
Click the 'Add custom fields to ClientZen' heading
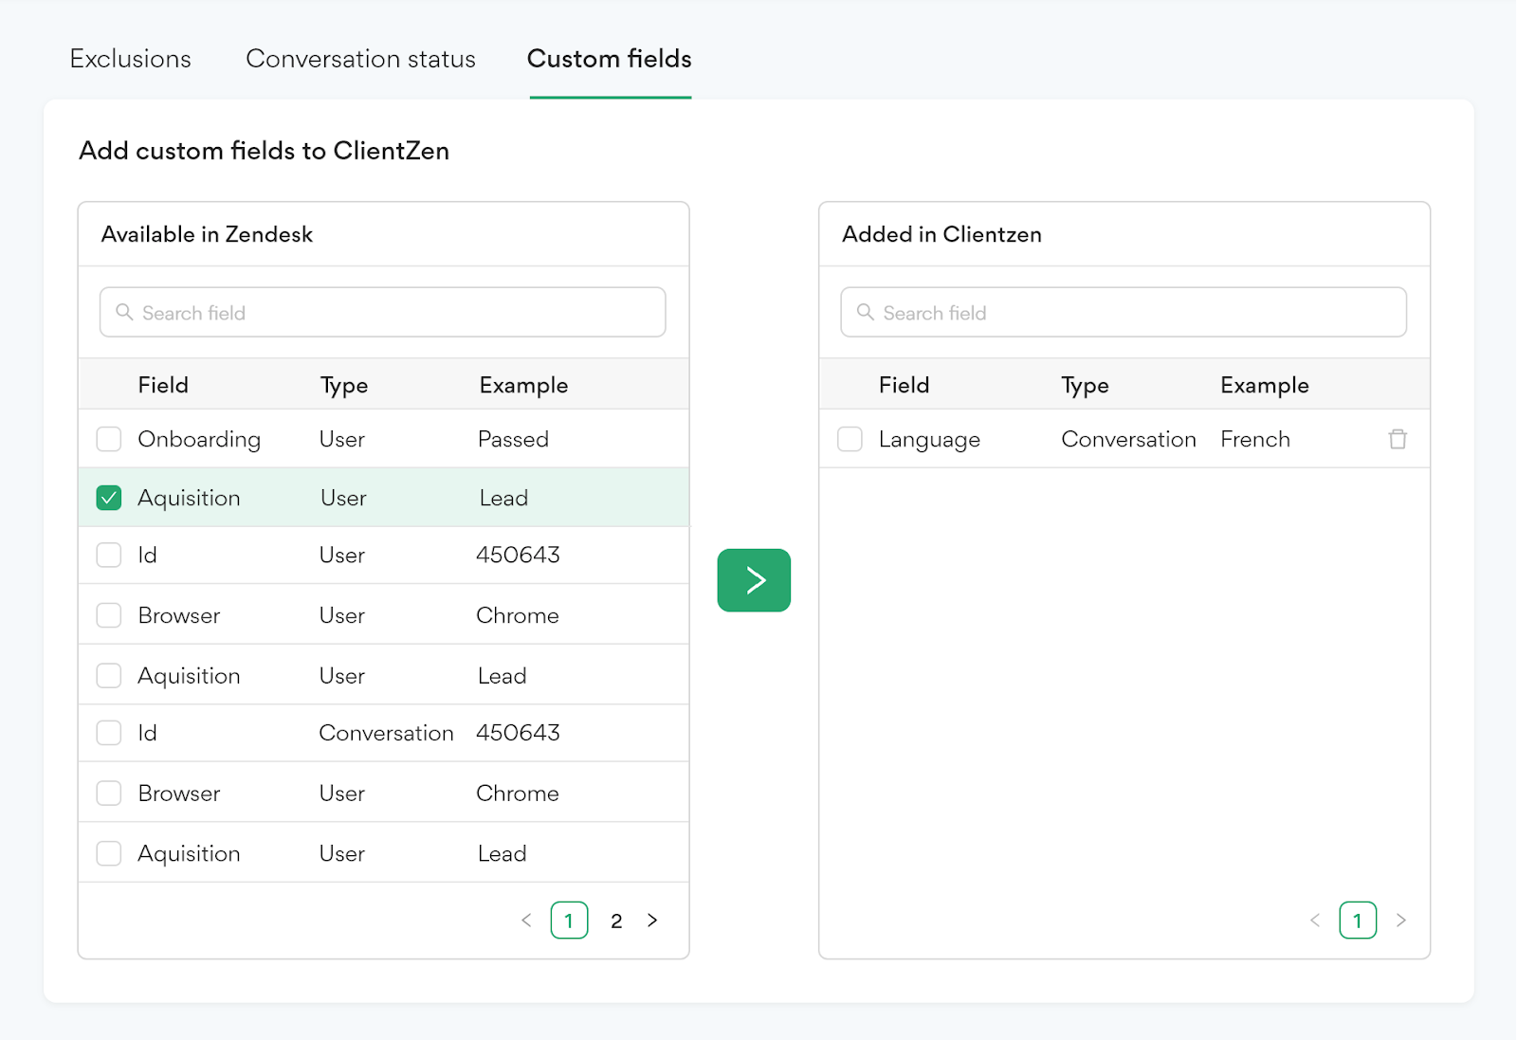264,151
